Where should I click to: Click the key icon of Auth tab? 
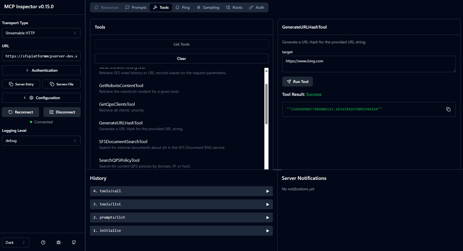point(251,7)
